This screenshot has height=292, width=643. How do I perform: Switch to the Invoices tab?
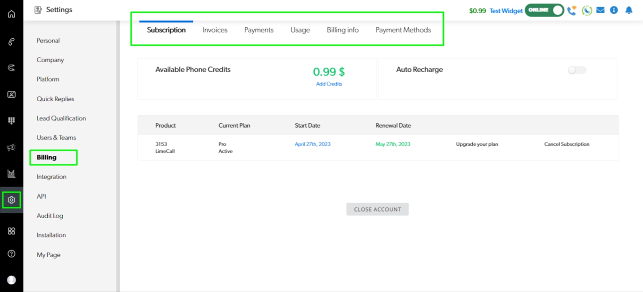click(x=215, y=30)
